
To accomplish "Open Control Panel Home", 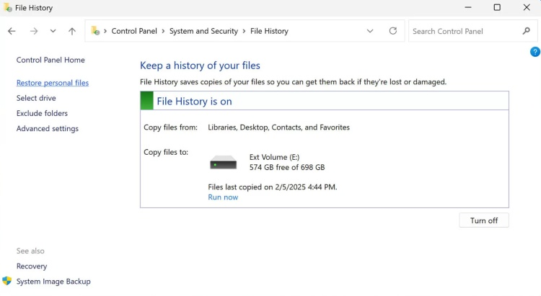I will pyautogui.click(x=50, y=60).
